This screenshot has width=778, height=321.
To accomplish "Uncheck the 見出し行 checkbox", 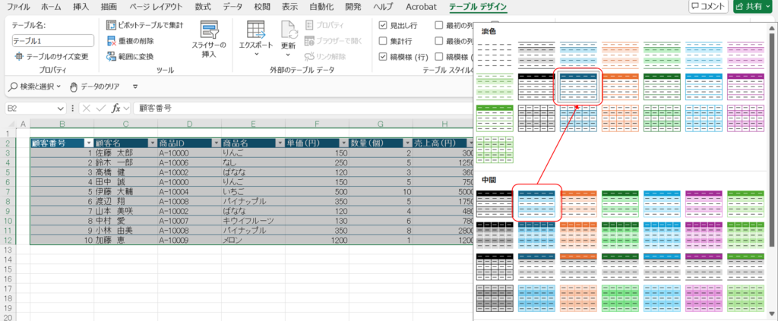I will 384,25.
